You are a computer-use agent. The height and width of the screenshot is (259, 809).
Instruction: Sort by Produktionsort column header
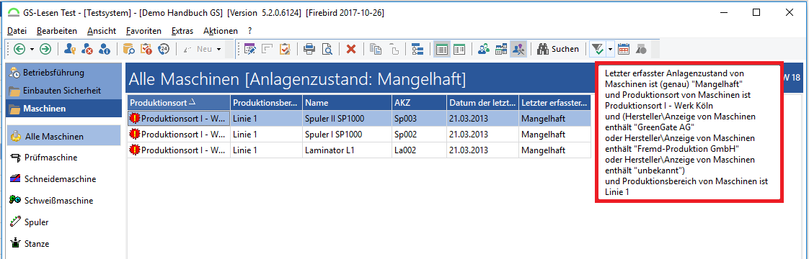(x=179, y=102)
